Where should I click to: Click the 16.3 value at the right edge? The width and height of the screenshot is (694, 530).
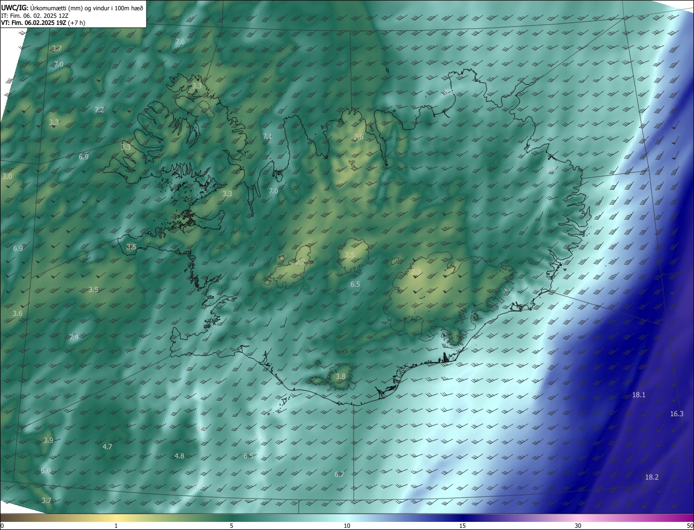coord(677,414)
